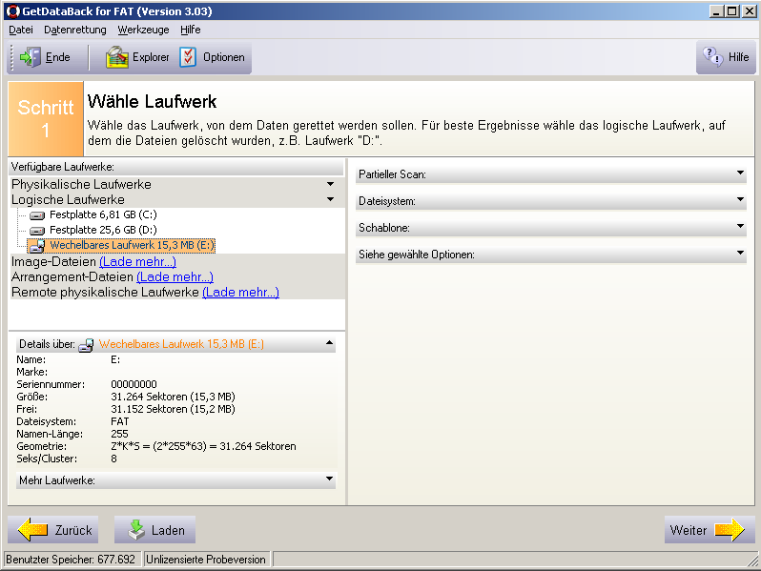Click the Optionen checklist icon
Viewport: 761px width, 571px height.
coord(188,57)
